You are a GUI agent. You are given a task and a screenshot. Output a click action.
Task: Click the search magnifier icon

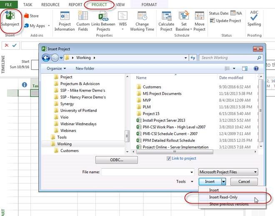tap(259, 58)
